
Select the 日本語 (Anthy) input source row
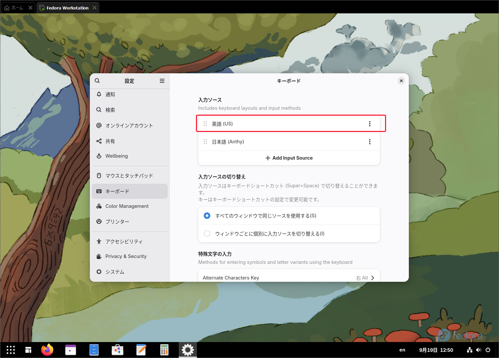[289, 142]
